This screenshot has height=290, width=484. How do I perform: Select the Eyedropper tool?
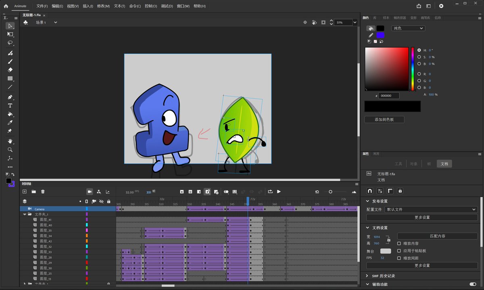tap(10, 123)
